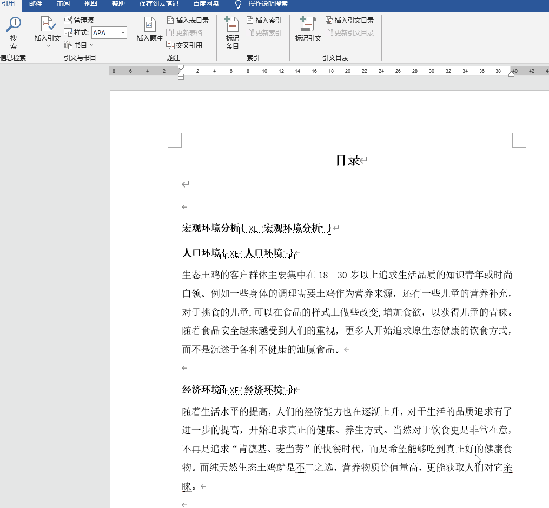Click the 插入题注 (Insert Caption) icon
This screenshot has width=549, height=508.
tap(150, 29)
